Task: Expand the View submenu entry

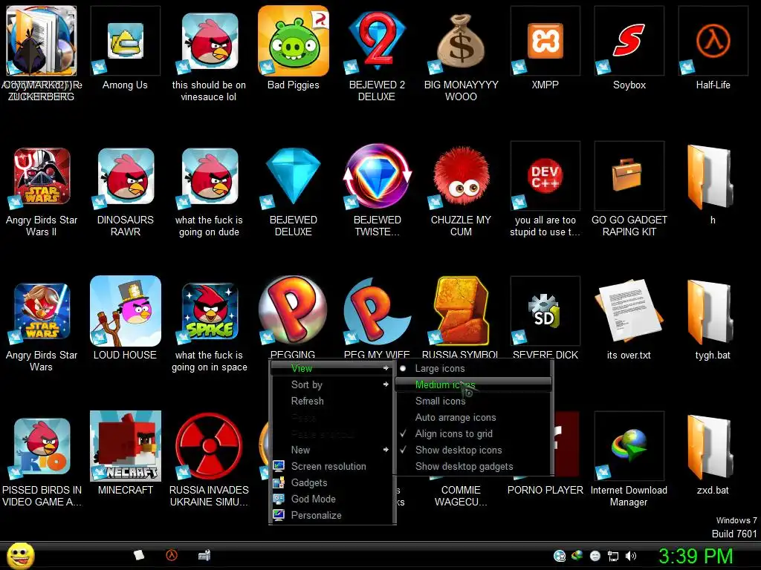Action: click(x=331, y=368)
